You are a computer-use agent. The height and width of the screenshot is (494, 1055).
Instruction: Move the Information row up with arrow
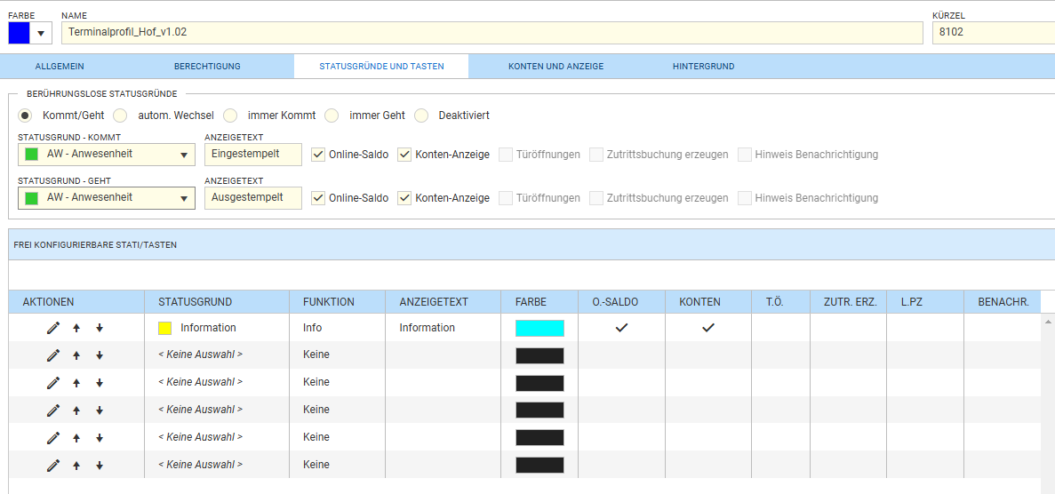(x=76, y=328)
